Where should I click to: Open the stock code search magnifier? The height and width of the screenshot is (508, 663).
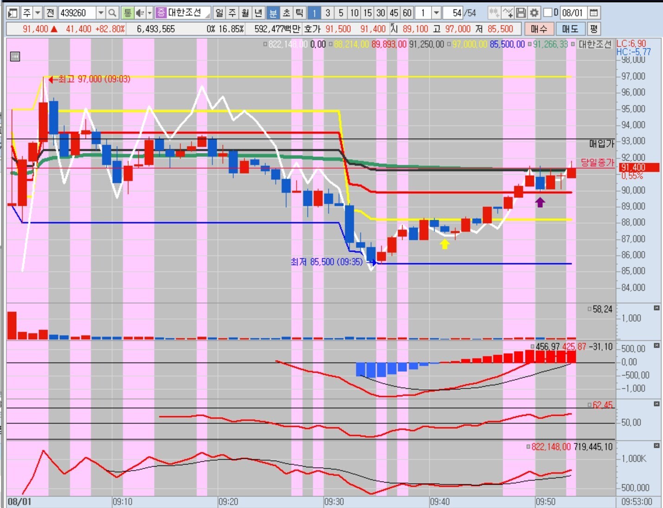112,13
